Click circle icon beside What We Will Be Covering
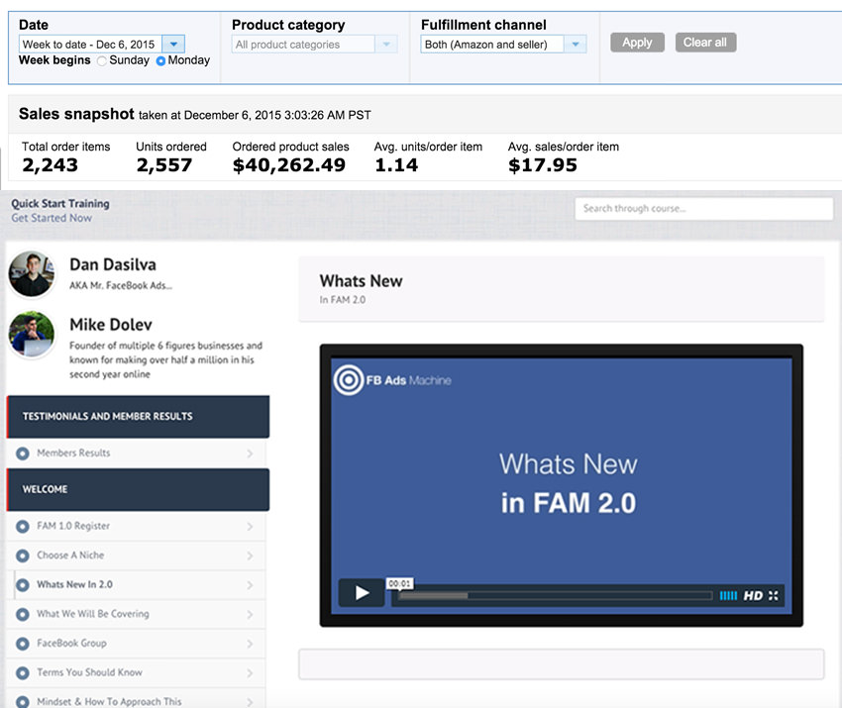The width and height of the screenshot is (842, 708). click(x=23, y=615)
